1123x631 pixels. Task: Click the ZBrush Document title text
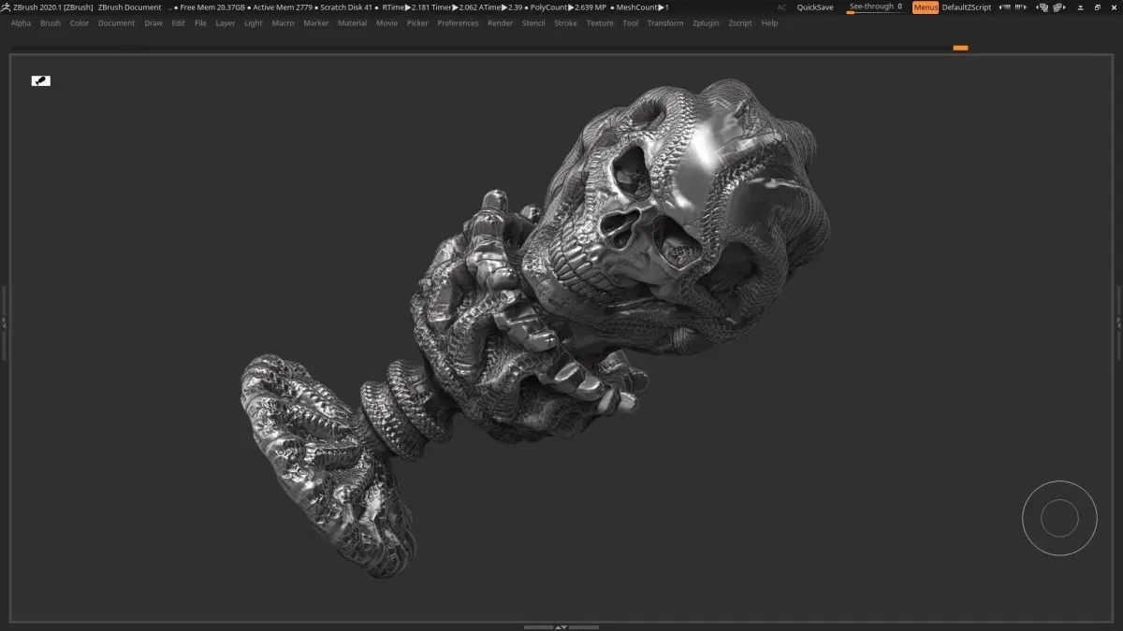(129, 7)
